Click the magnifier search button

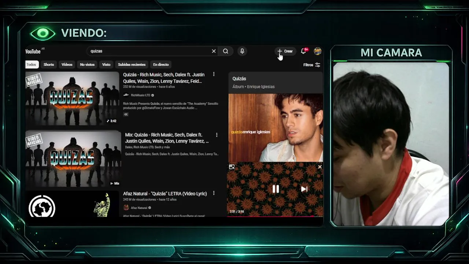(226, 51)
